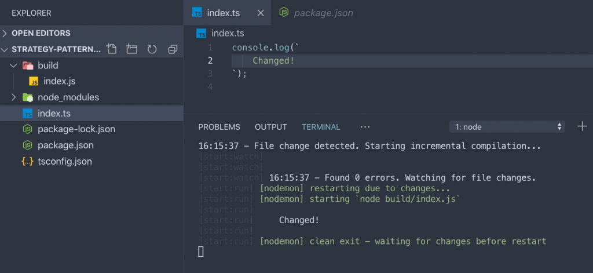Click the TS icon beside index.ts in tree
The width and height of the screenshot is (593, 273).
pyautogui.click(x=28, y=113)
